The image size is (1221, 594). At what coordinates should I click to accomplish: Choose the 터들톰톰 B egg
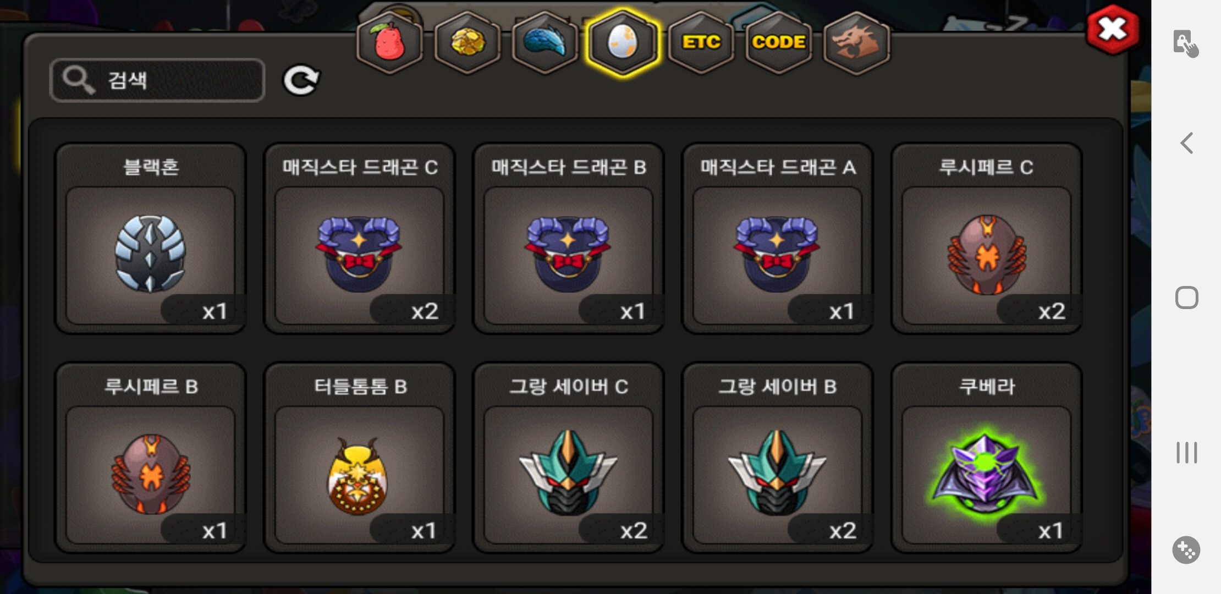pos(359,458)
